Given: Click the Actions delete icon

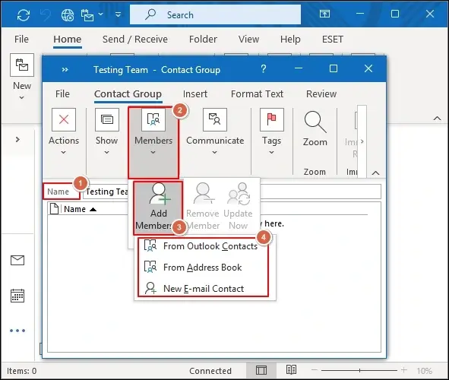Looking at the screenshot, I should 64,119.
